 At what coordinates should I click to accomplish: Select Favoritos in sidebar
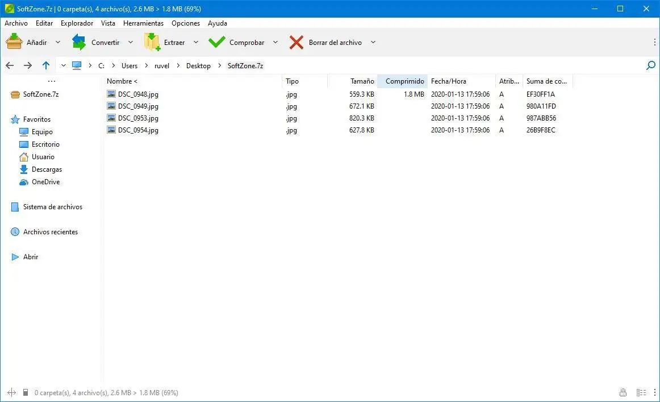pos(36,119)
